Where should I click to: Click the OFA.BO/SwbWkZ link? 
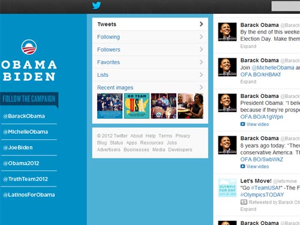point(262,160)
